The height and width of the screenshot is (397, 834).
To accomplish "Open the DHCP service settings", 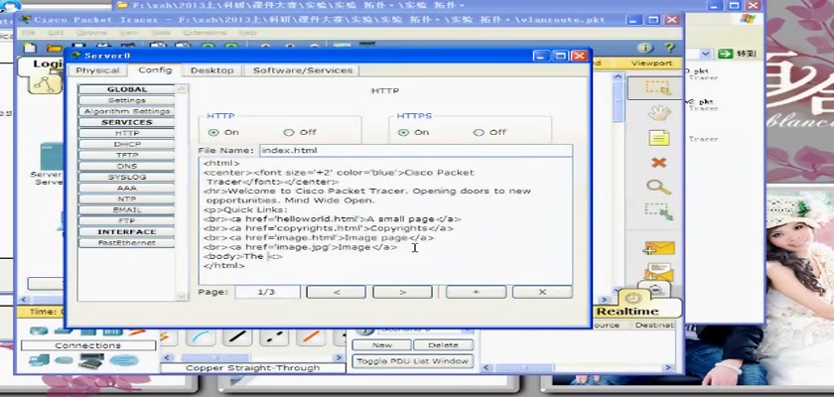I will 127,144.
